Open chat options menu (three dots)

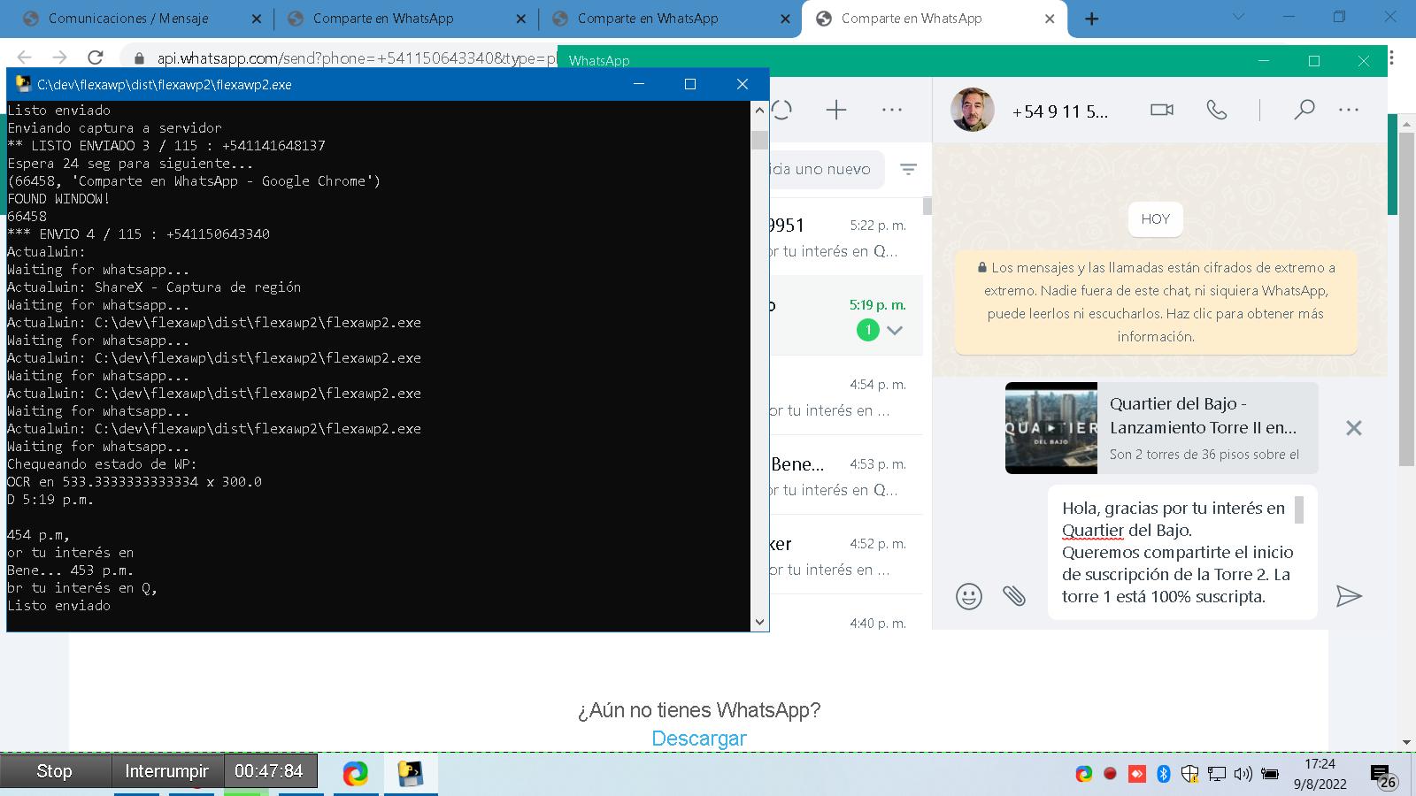[x=1349, y=110]
